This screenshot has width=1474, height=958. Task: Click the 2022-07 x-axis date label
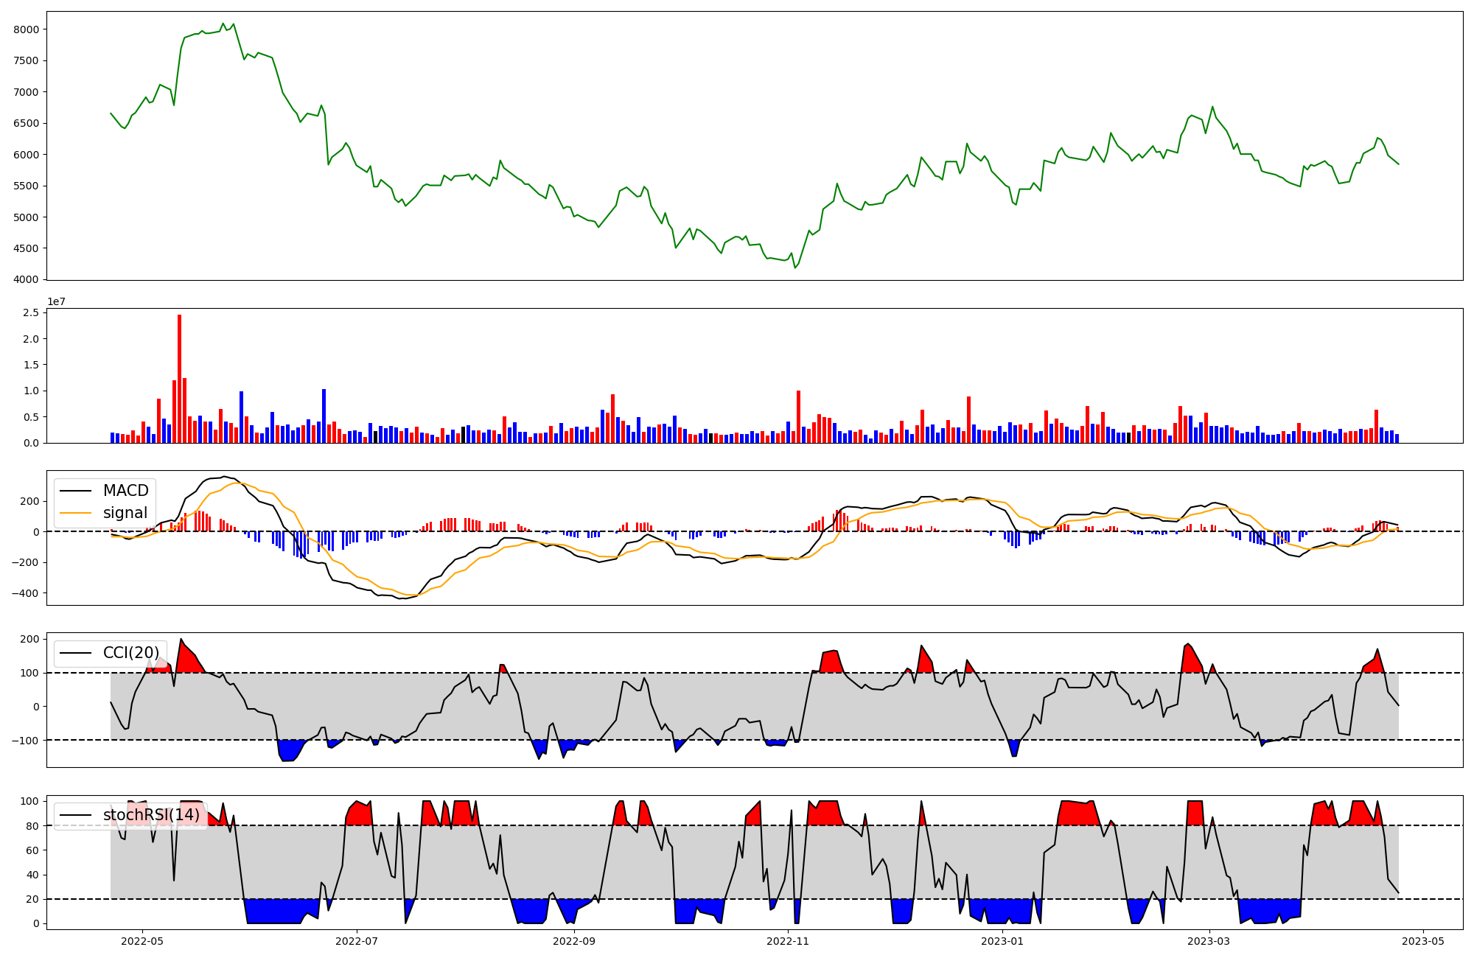(x=357, y=941)
